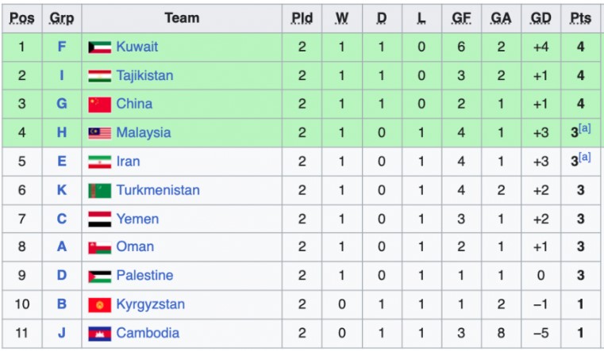Click the Tajikistan flag icon
Image resolution: width=604 pixels, height=351 pixels.
pos(100,76)
